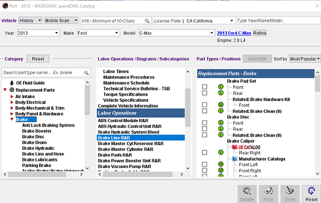Check the first Related: Brake Clean checkbox under Brake Pad Set
Viewport: 321px width, 203px height.
point(204,111)
